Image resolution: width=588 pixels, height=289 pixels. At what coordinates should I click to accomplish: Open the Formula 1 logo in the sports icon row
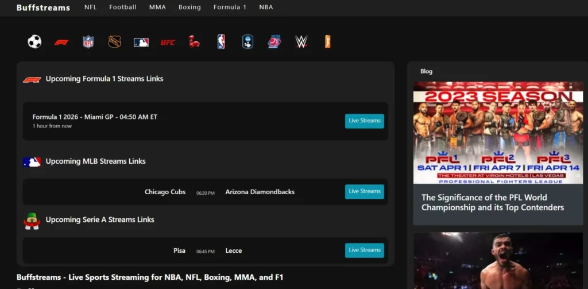click(61, 43)
